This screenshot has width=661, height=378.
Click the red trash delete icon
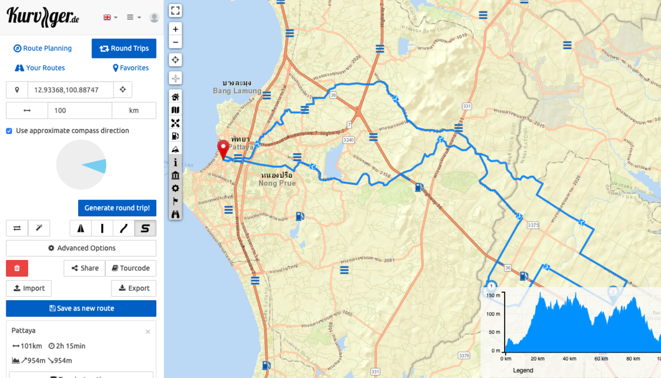coord(17,268)
